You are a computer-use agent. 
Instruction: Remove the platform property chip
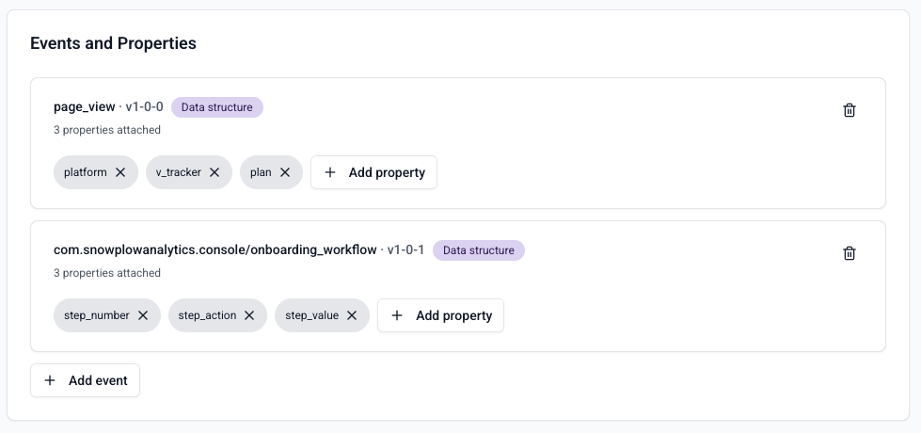tap(120, 172)
